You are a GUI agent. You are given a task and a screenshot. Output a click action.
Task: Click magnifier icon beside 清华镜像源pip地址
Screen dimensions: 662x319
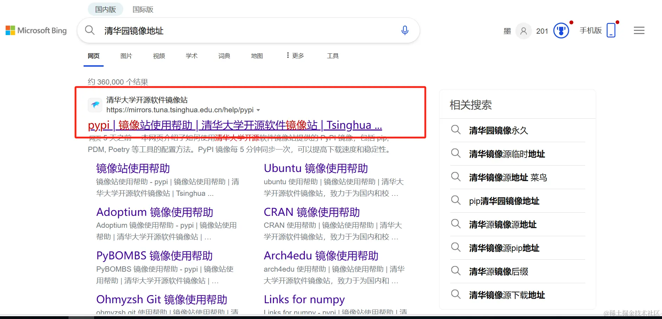pyautogui.click(x=456, y=247)
